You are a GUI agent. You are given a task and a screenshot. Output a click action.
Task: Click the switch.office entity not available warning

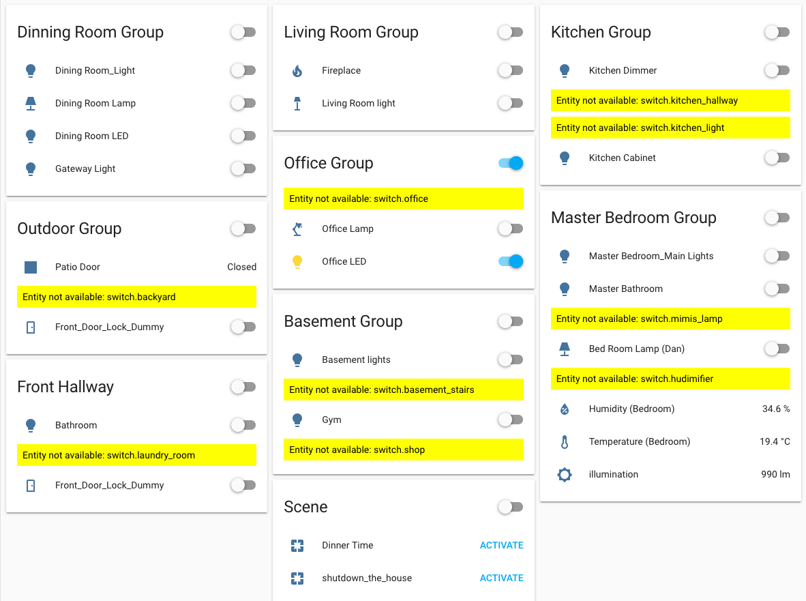[403, 199]
